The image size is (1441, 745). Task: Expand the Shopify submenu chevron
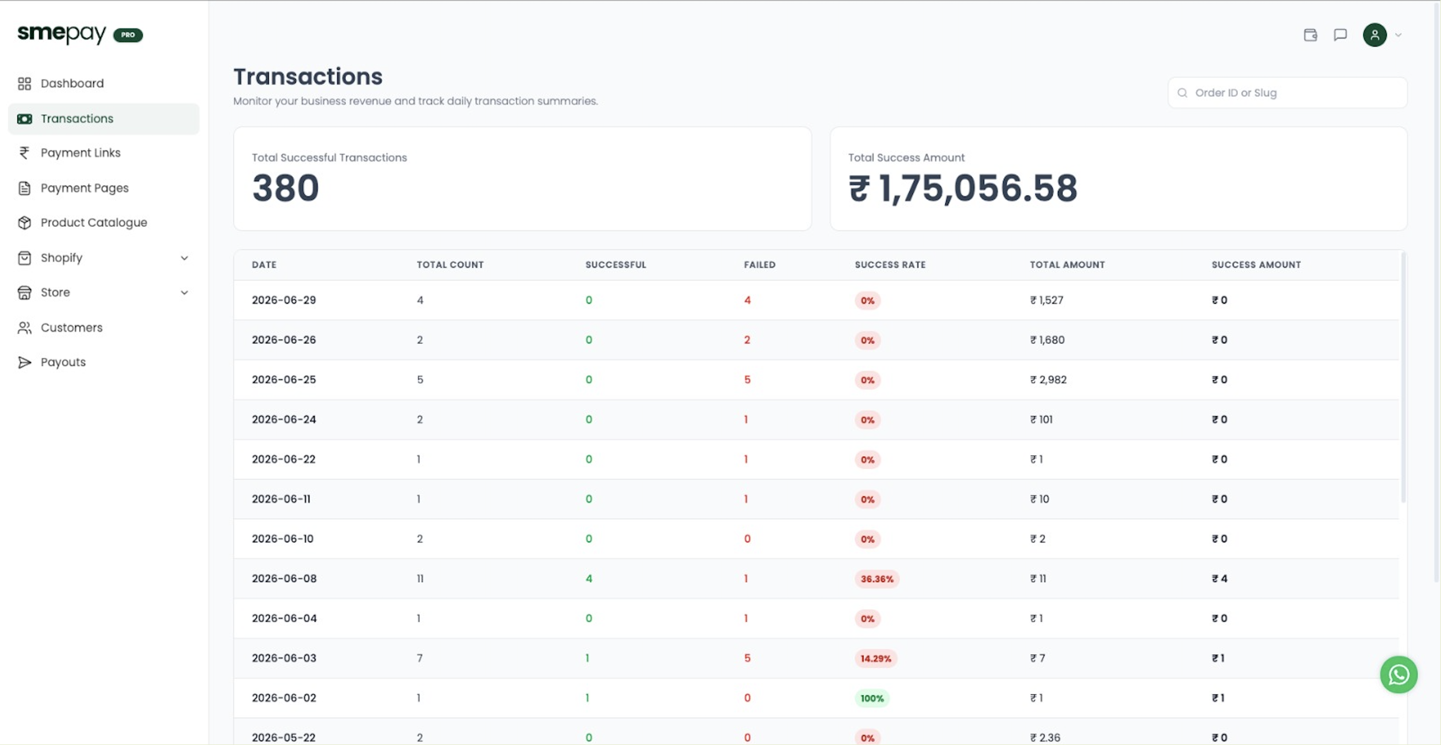(184, 258)
